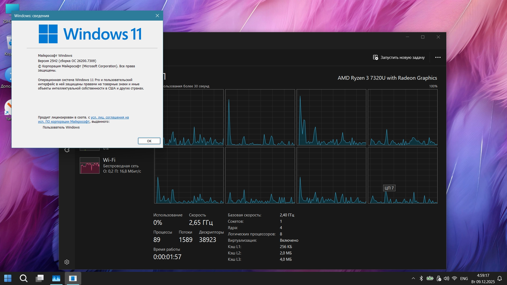
Task: Click the three-dots more options button
Action: click(438, 57)
